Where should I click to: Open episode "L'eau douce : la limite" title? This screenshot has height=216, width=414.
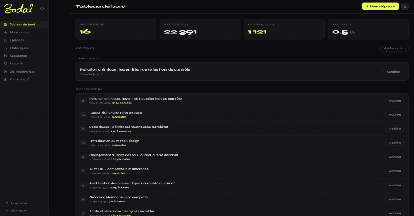pyautogui.click(x=129, y=127)
